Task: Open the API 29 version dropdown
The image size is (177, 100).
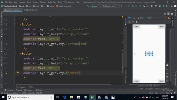Action: (150, 18)
